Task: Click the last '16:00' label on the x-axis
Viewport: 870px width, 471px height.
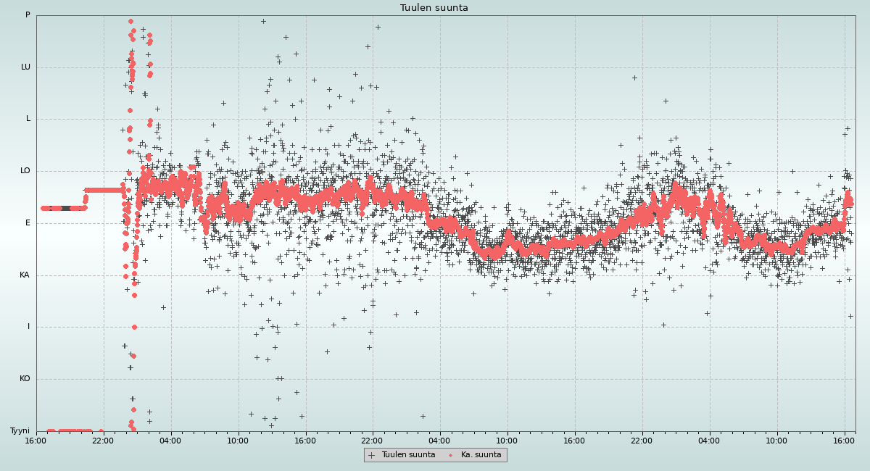Action: (844, 440)
